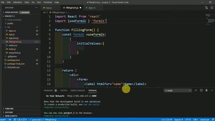Screen dimensions: 215x121
Task: Click the Ln 2, Col 29 status item
Action: click(x=167, y=120)
